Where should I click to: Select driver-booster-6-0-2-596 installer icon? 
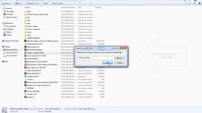tap(26, 56)
